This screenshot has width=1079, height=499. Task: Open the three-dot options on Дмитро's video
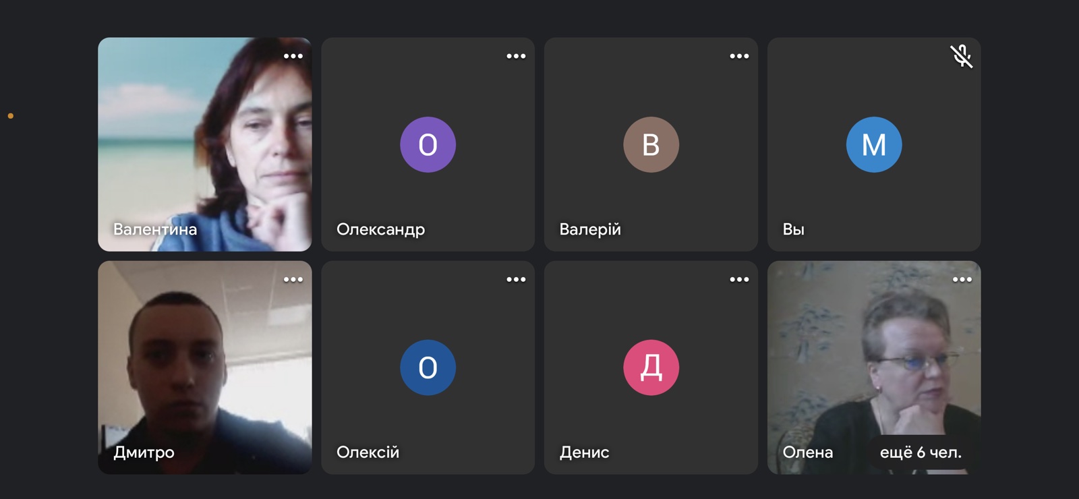pyautogui.click(x=293, y=279)
